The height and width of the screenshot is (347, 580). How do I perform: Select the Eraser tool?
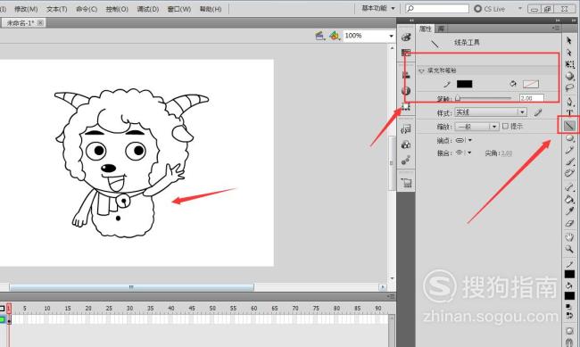[x=569, y=223]
